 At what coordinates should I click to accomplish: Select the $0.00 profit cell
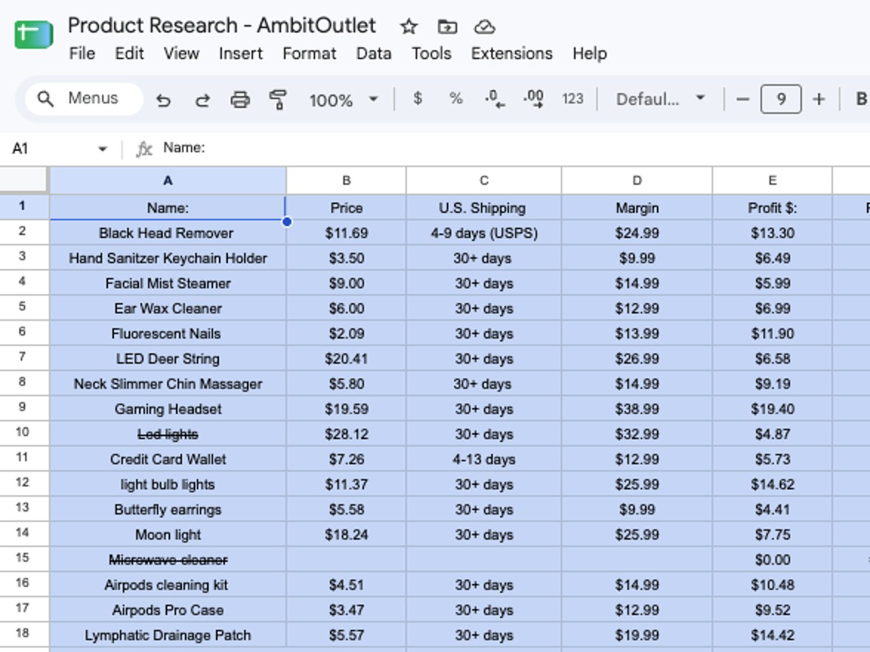click(x=772, y=560)
